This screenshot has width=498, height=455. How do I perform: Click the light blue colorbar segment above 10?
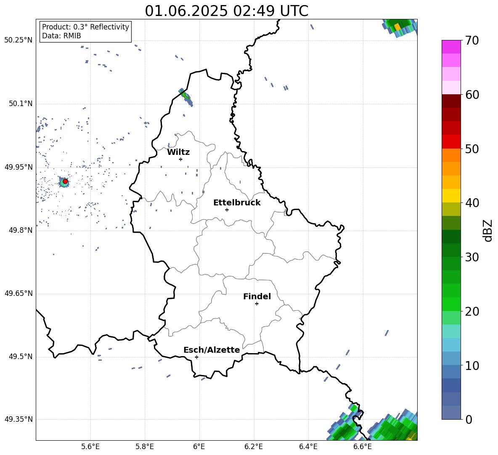pos(451,345)
